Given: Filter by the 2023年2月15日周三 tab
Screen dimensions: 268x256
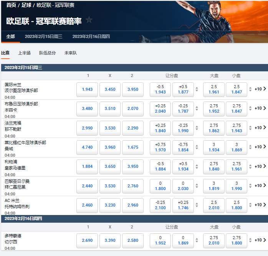Looking at the screenshot, I should 43,36.
